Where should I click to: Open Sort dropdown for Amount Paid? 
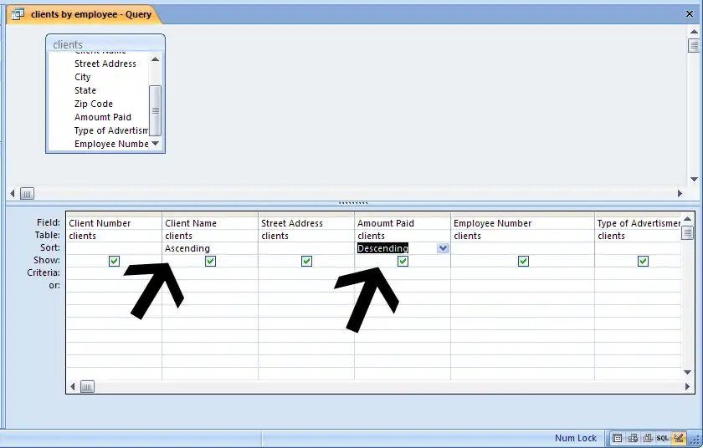click(x=442, y=248)
